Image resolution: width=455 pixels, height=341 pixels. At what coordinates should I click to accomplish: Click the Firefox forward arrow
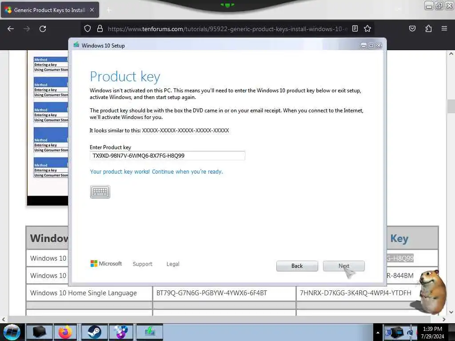tap(27, 29)
